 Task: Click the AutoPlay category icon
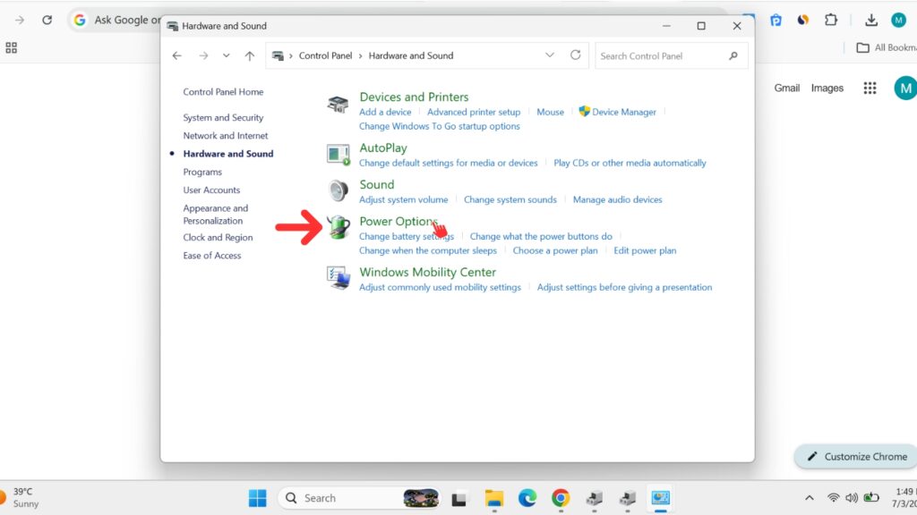click(x=338, y=155)
